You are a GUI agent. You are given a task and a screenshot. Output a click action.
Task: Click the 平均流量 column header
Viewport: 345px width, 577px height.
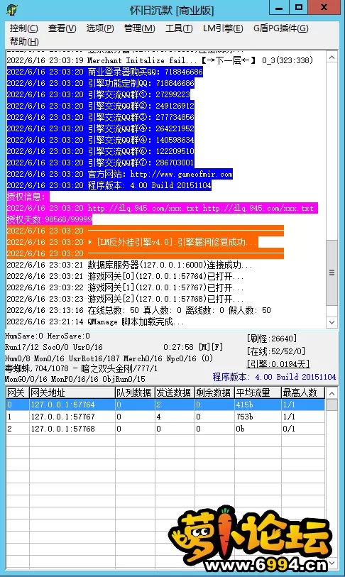point(258,392)
